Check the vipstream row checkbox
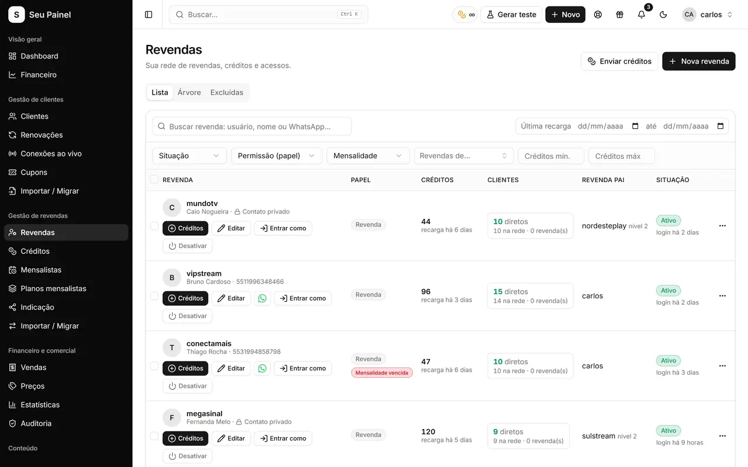The width and height of the screenshot is (748, 467). (x=154, y=296)
